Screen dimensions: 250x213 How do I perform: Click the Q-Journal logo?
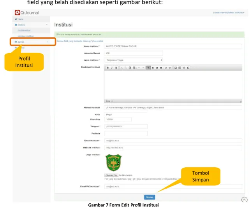tap(26, 12)
